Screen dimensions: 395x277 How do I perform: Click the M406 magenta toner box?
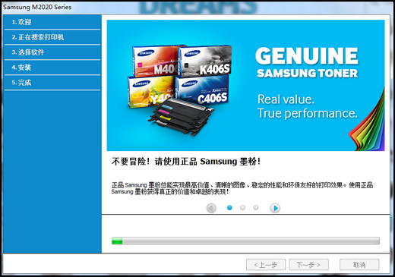click(156, 61)
